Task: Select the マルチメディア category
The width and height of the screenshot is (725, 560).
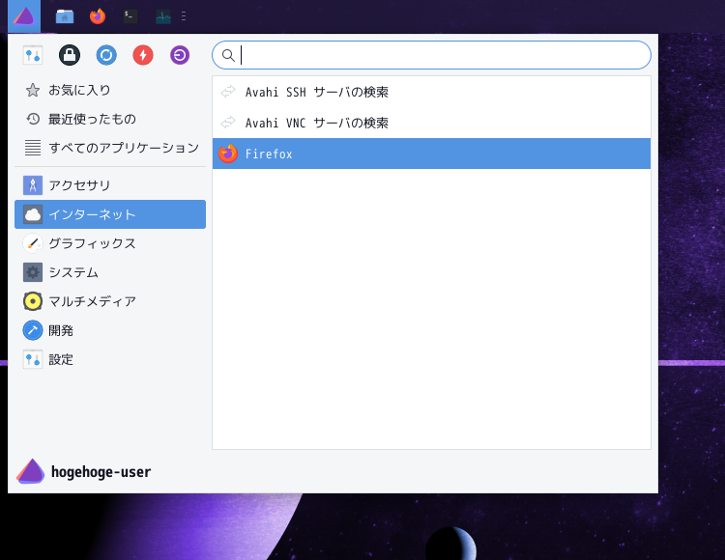Action: coord(110,301)
